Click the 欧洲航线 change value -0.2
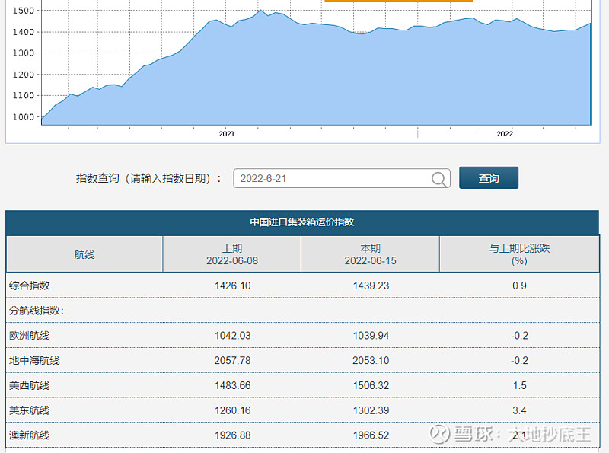 (x=519, y=335)
